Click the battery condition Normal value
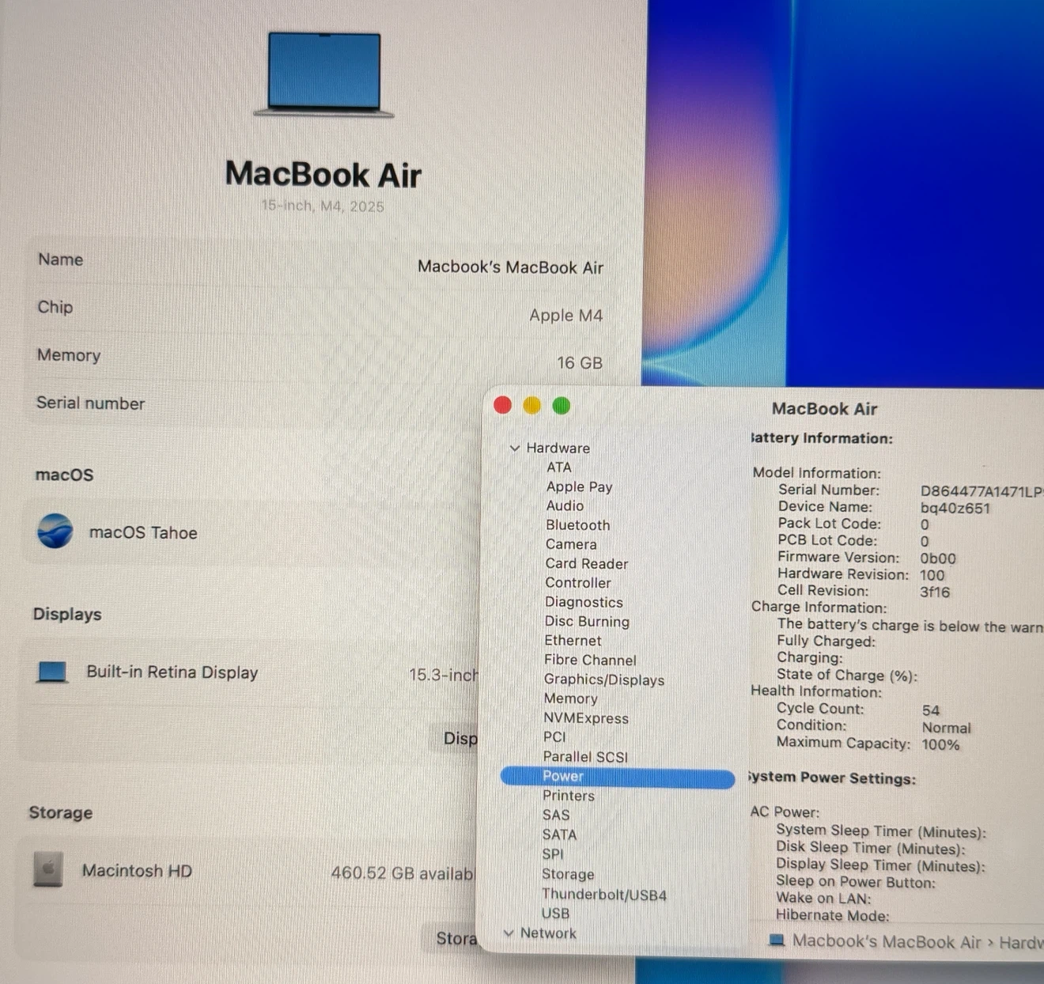1044x984 pixels. 946,728
